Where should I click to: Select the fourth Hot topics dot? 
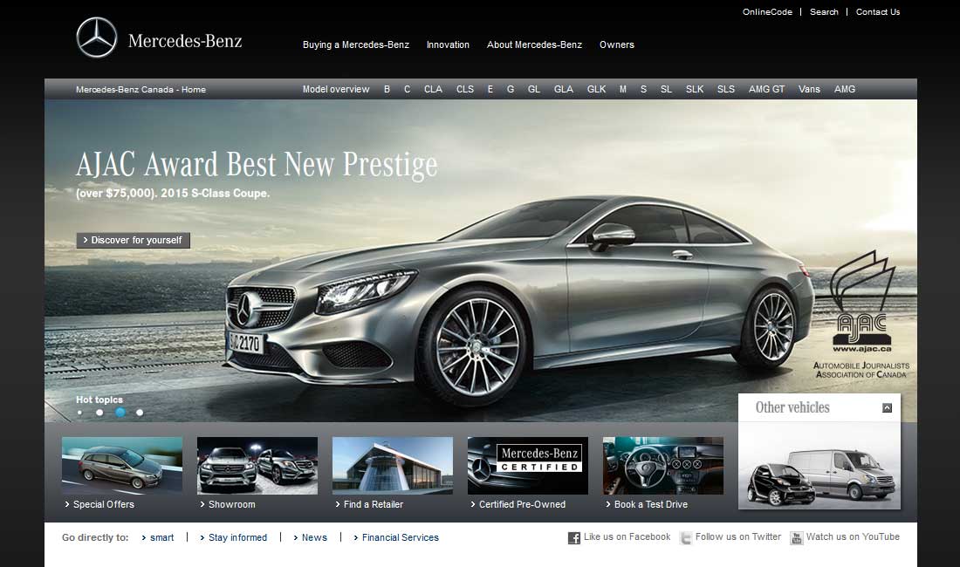tap(140, 413)
